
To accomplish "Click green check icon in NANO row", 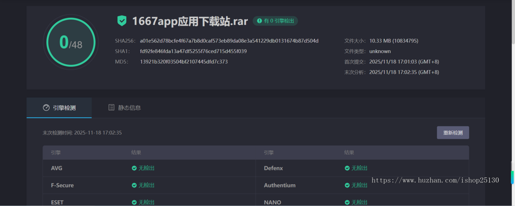I will (347, 202).
